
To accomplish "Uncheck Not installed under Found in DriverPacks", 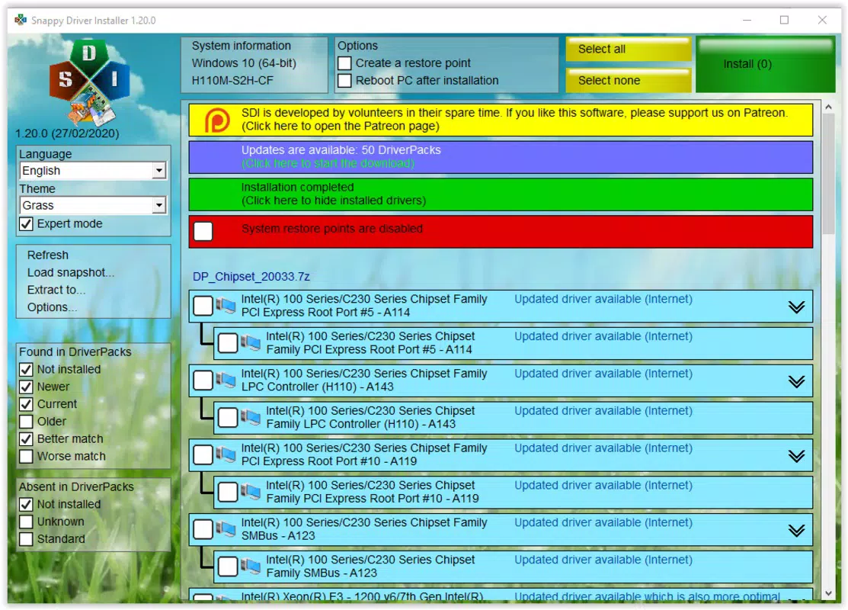I will coord(26,370).
